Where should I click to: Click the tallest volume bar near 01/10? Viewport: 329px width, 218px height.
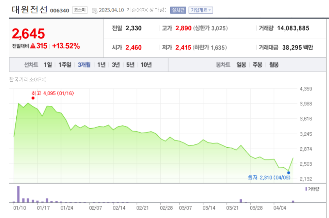(x=18, y=194)
